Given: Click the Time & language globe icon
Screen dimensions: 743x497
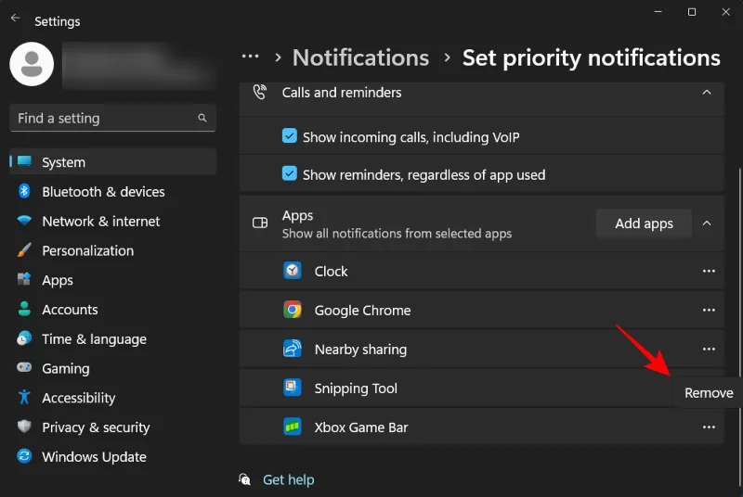Looking at the screenshot, I should 24,338.
